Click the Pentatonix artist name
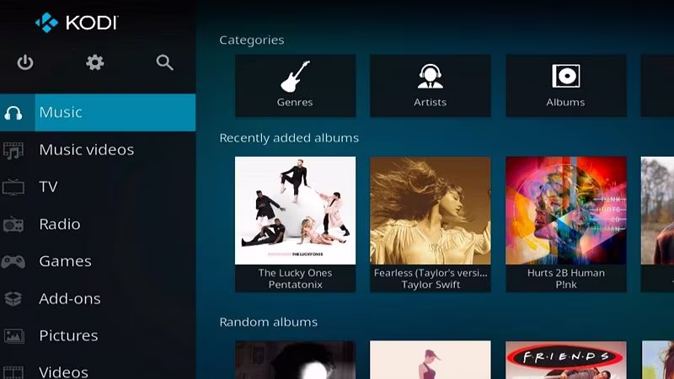Screen dimensions: 674x379 [296, 285]
